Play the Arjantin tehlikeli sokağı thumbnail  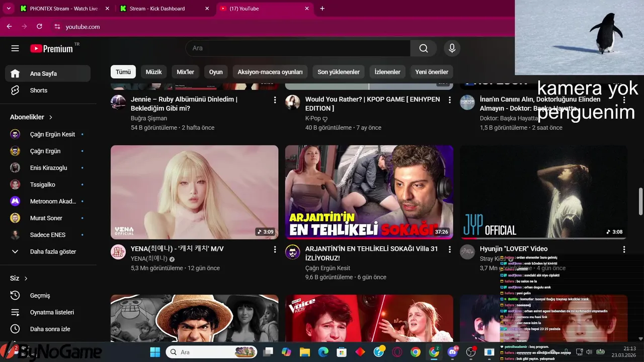(x=369, y=192)
